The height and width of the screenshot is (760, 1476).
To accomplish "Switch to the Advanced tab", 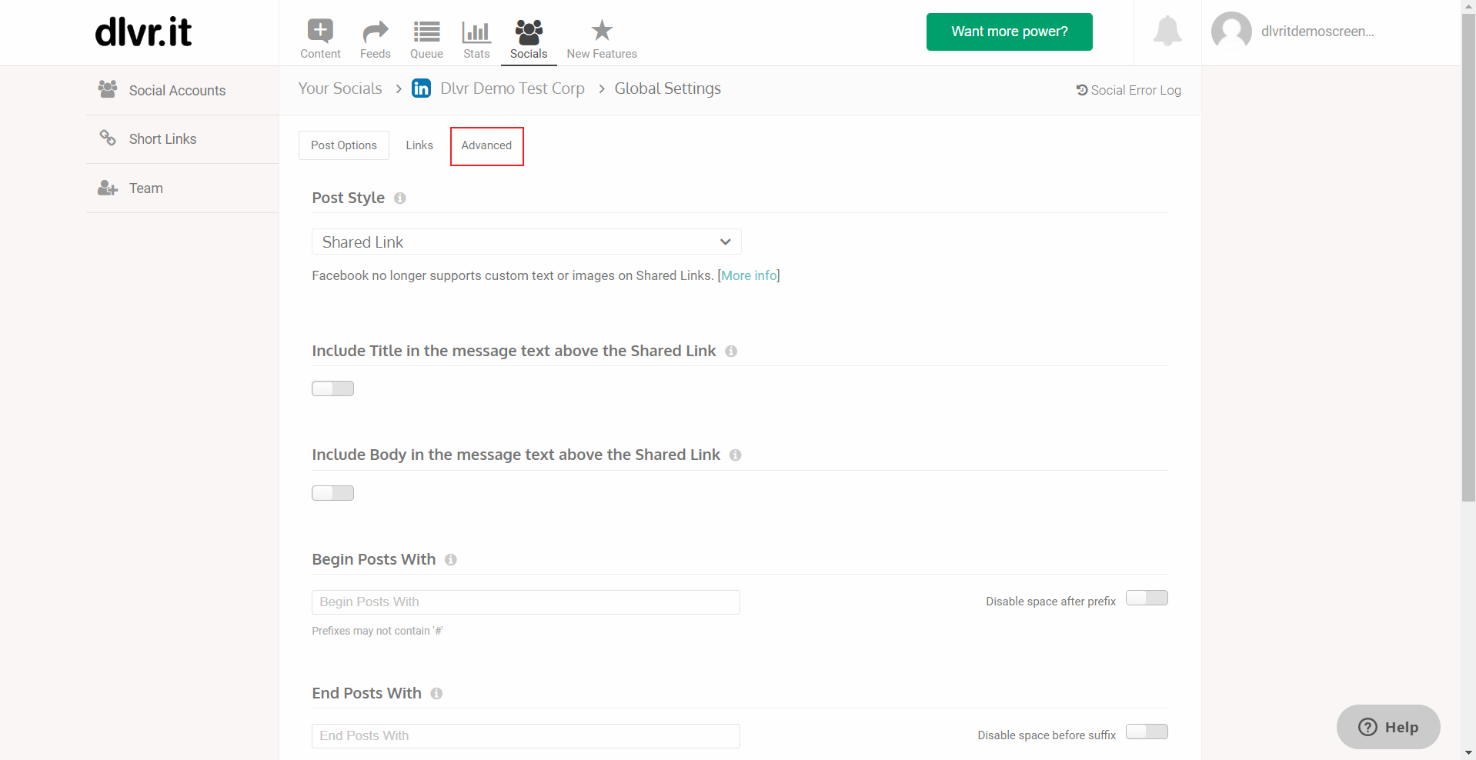I will tap(486, 145).
